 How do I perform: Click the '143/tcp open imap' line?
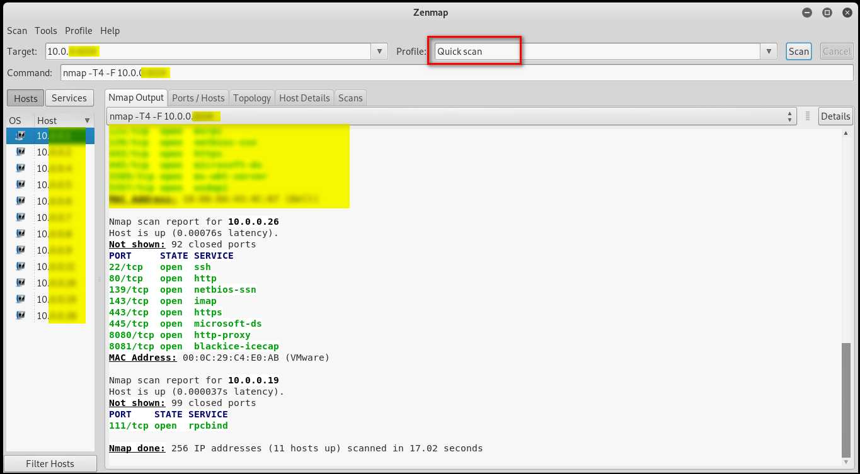[163, 301]
